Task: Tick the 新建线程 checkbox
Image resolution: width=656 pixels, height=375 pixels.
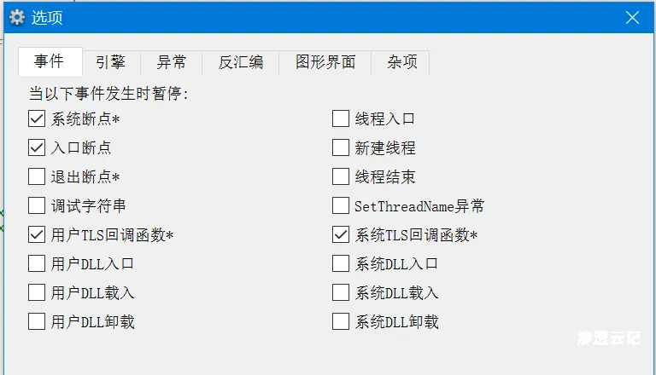Action: pyautogui.click(x=341, y=147)
